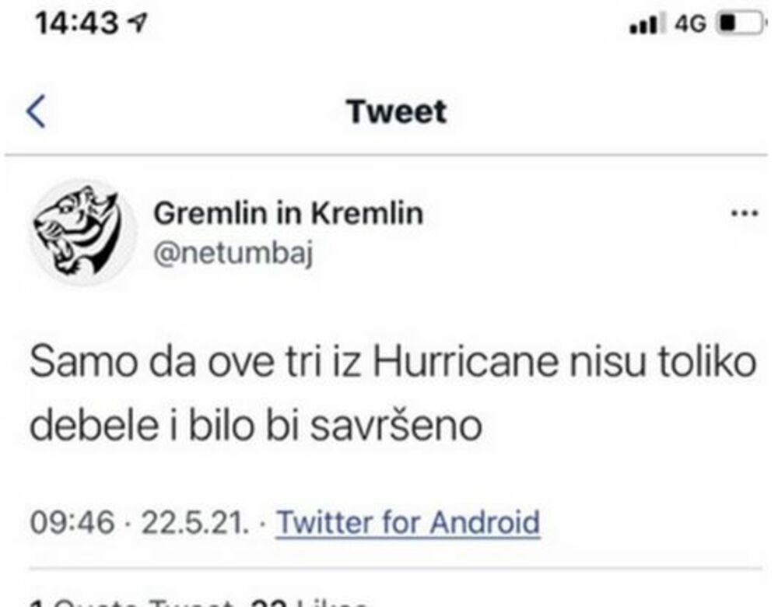This screenshot has height=607, width=778.
Task: Tap the Tweet header title
Action: [397, 111]
